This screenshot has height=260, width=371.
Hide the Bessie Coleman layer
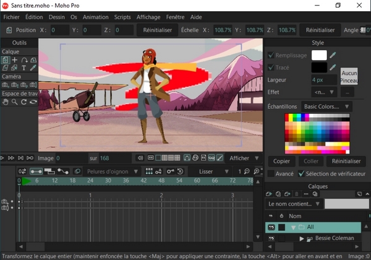click(271, 238)
